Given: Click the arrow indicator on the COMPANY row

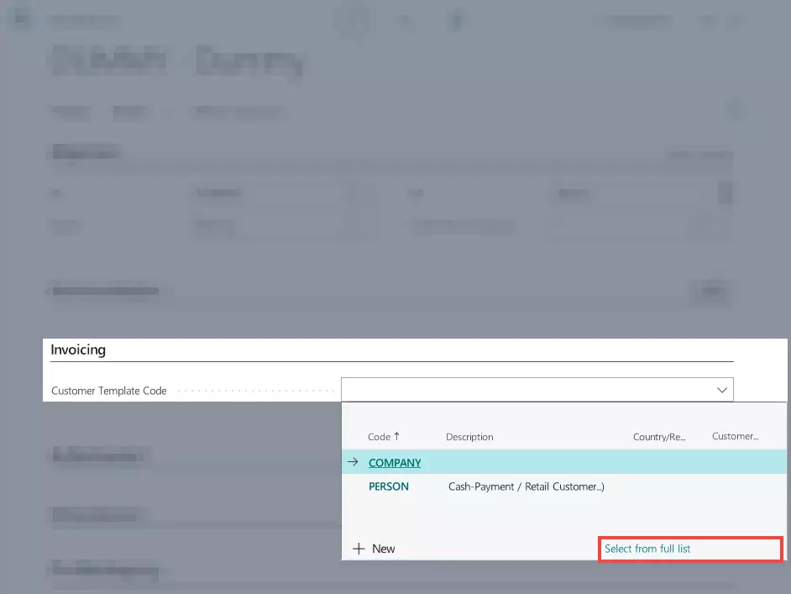Looking at the screenshot, I should [x=353, y=462].
